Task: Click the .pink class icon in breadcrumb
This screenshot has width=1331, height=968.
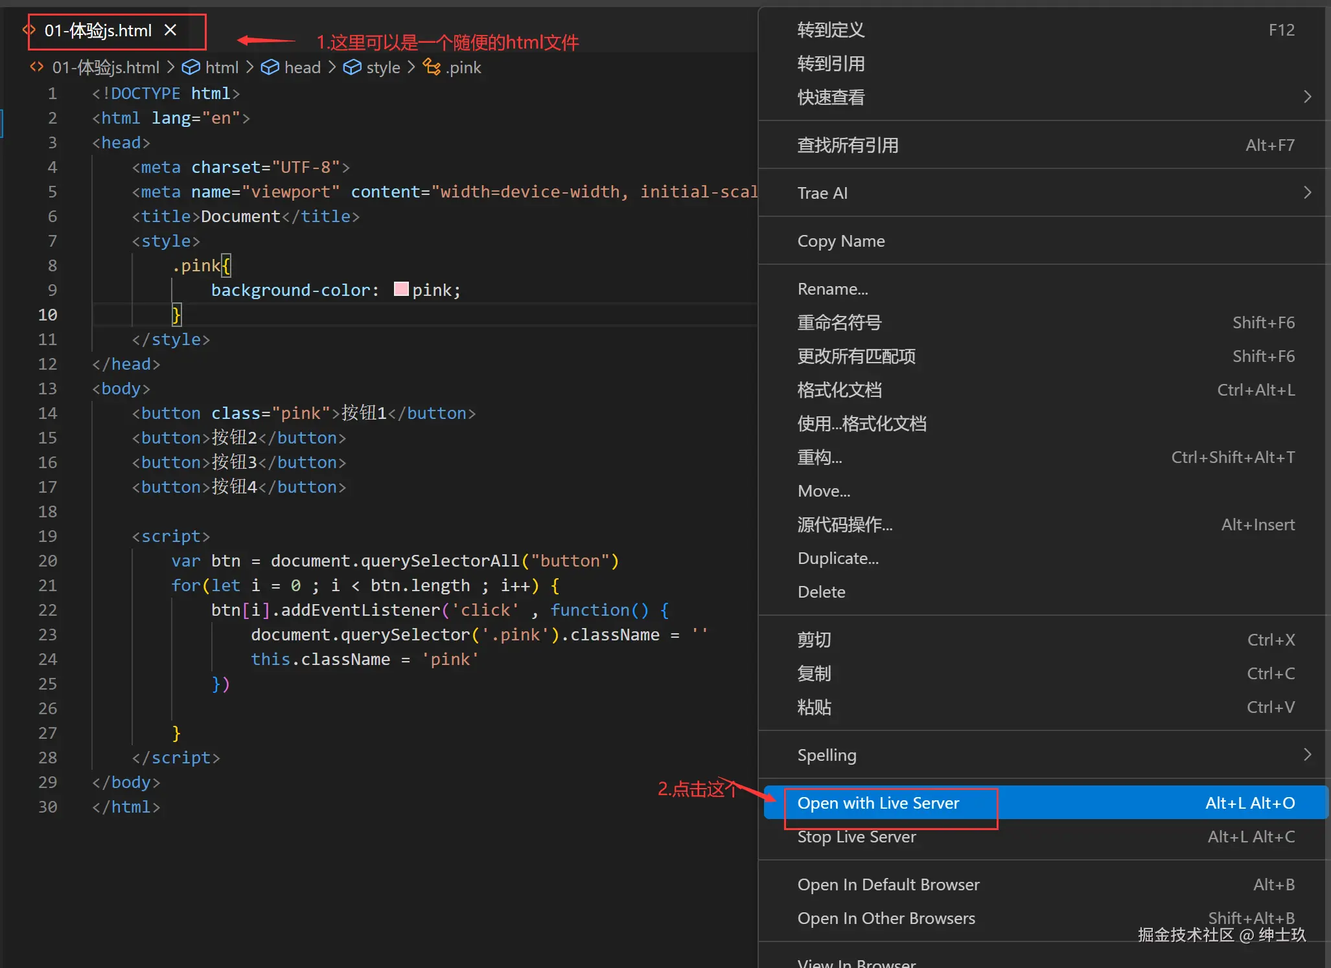Action: (432, 67)
